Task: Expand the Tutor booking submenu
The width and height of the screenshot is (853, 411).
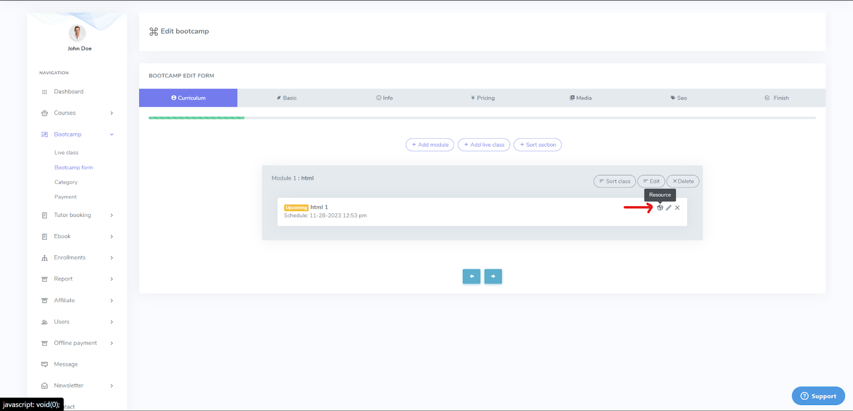Action: 112,215
